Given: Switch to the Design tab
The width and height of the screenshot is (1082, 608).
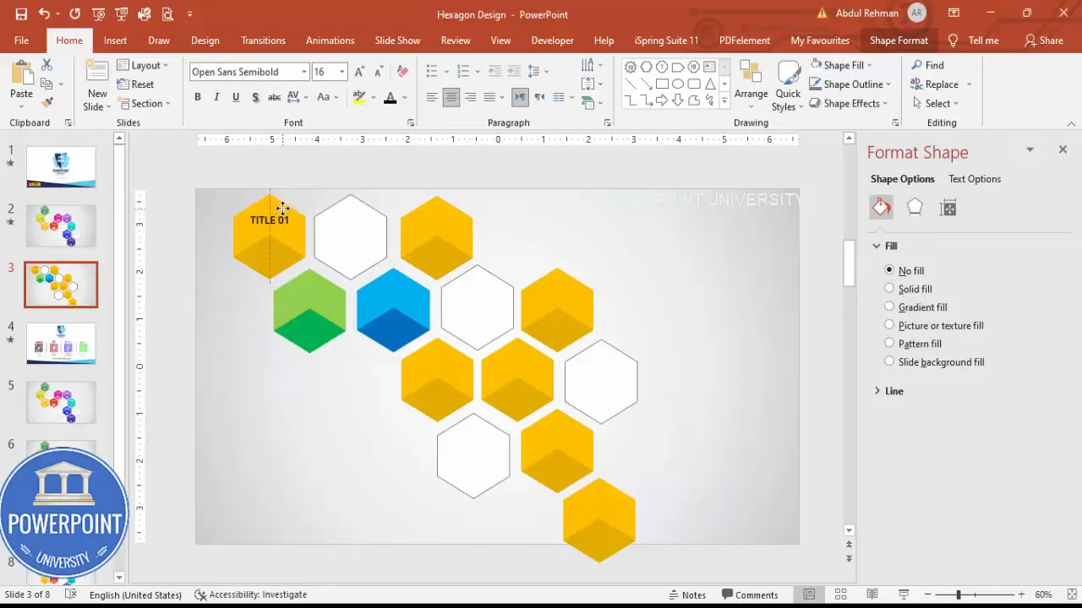Looking at the screenshot, I should click(205, 41).
